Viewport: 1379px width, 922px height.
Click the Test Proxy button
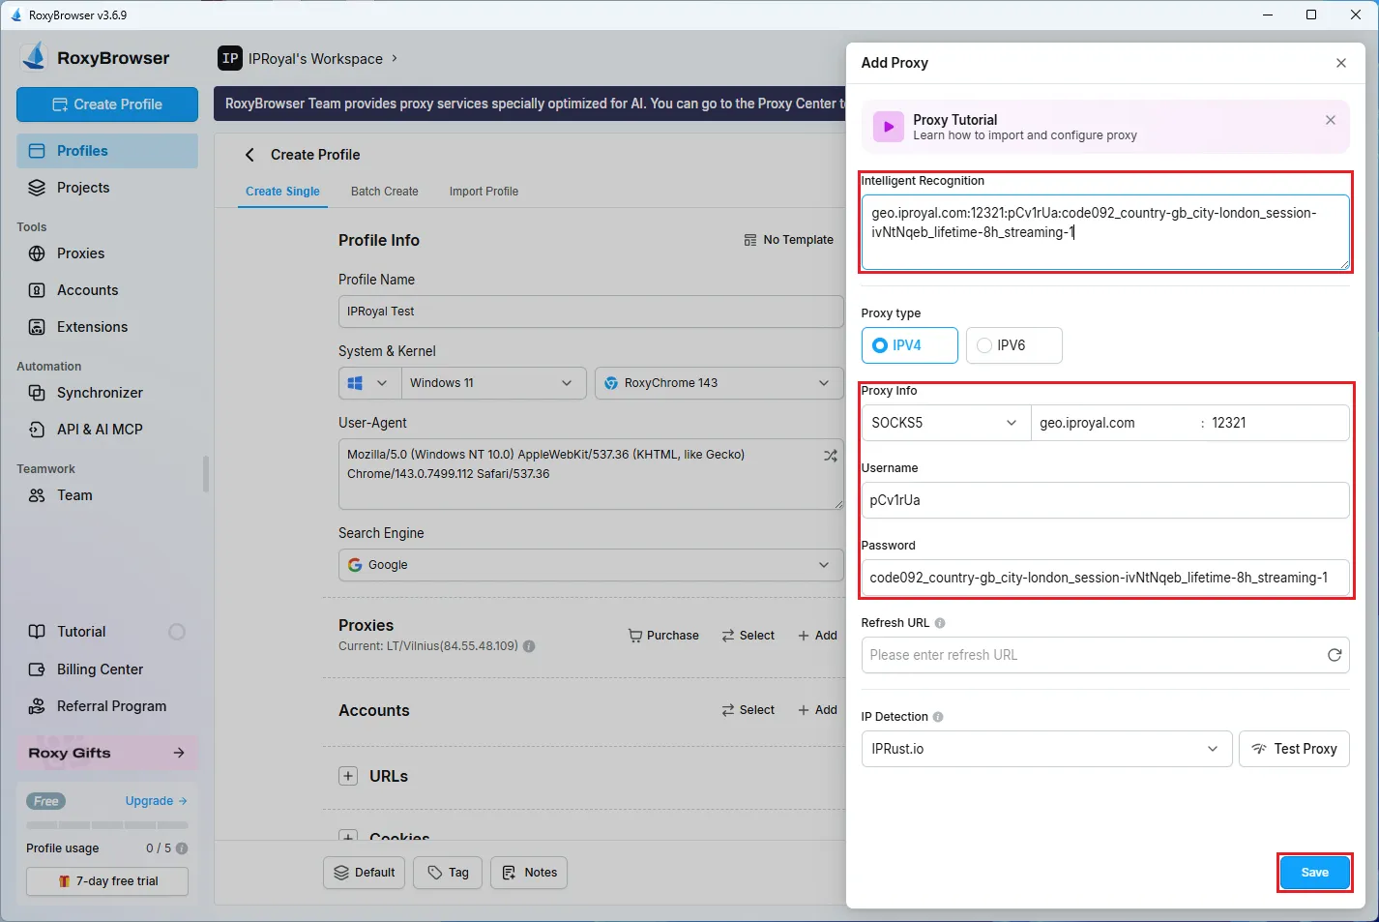click(1293, 749)
